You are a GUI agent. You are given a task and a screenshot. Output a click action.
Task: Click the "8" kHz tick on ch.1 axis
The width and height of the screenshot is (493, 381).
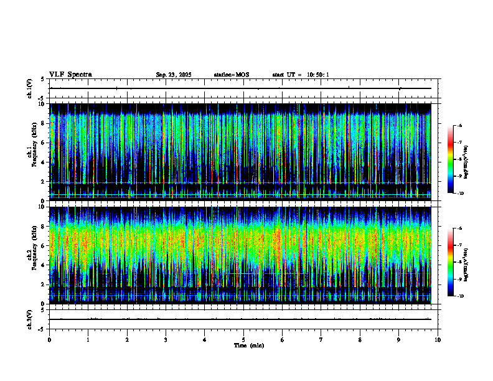pos(43,123)
